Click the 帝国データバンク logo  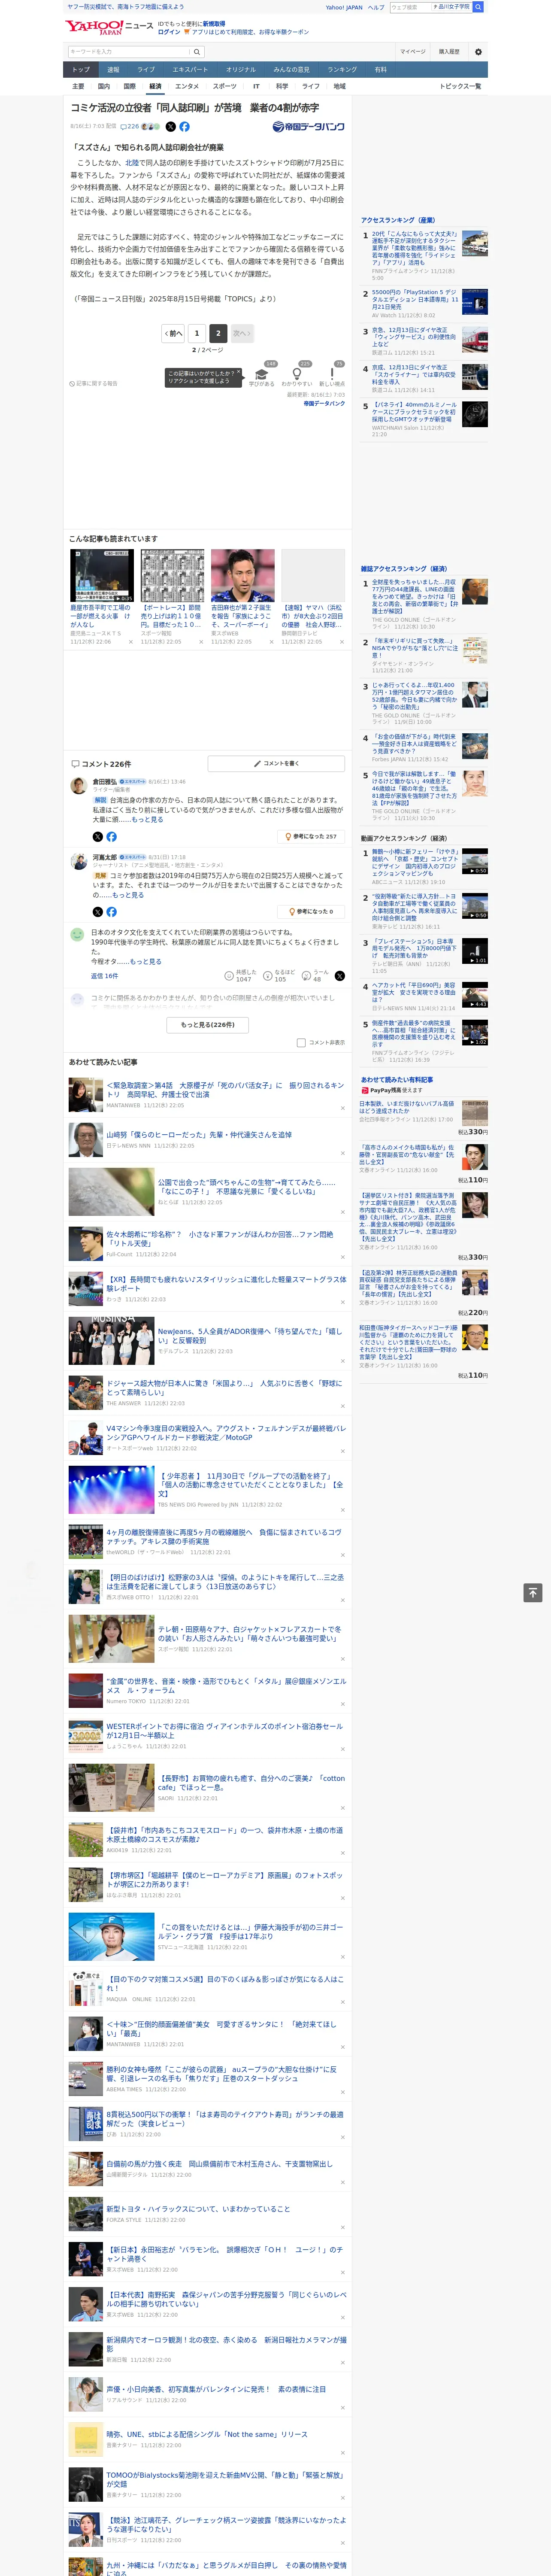[308, 127]
